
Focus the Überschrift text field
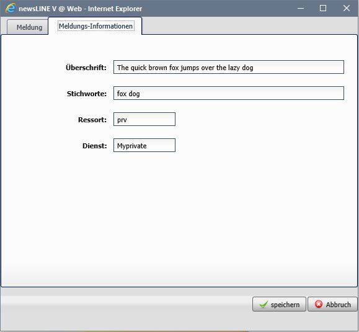(229, 67)
